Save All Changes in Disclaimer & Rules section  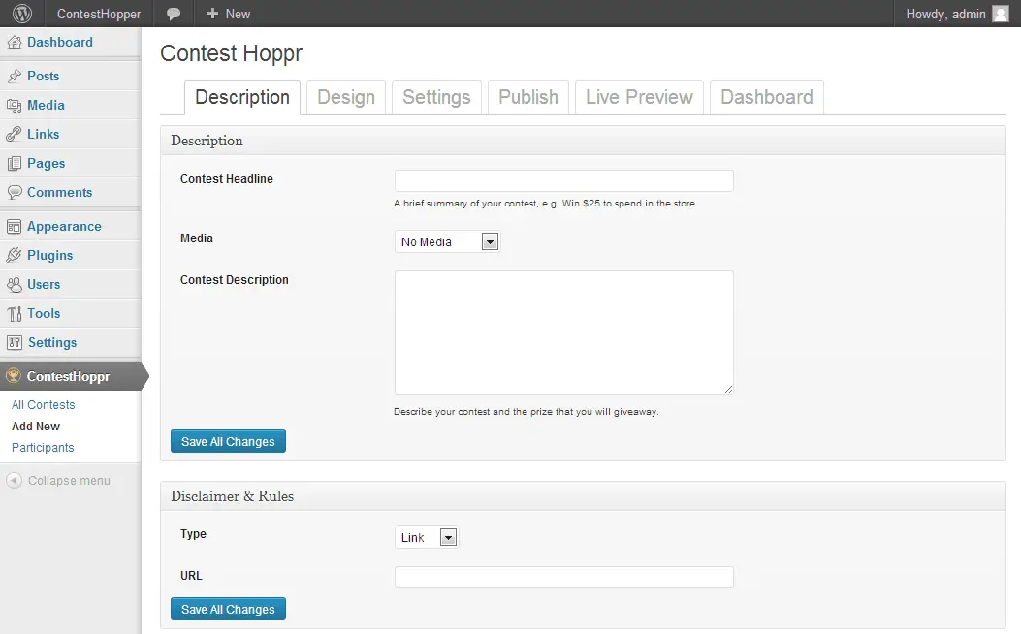coord(228,609)
